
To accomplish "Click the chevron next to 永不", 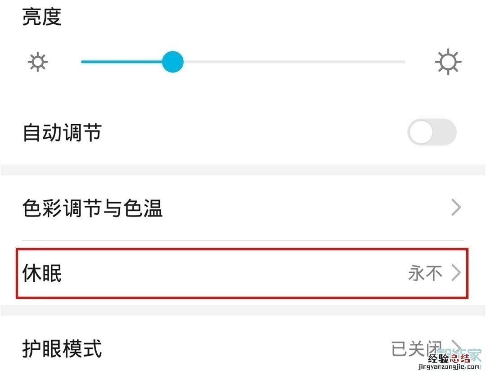I will click(456, 273).
